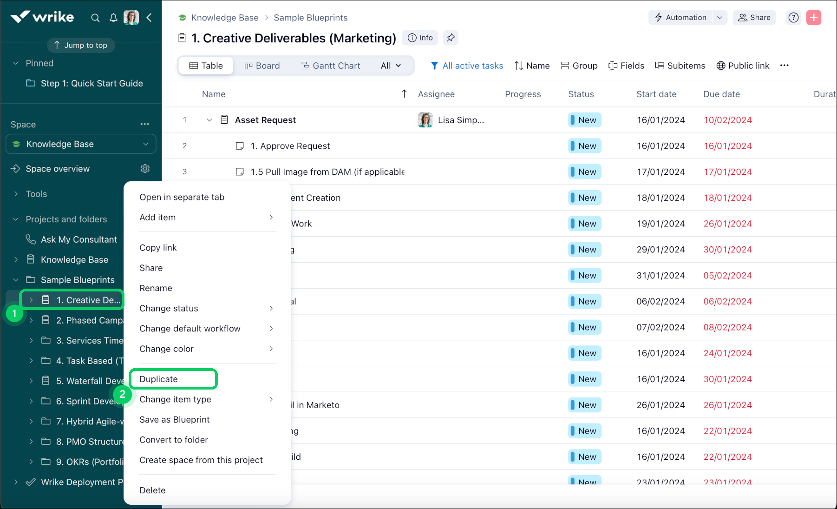Check the 1.5 Pull Image task box
Screen dimensions: 837x509
click(240, 172)
